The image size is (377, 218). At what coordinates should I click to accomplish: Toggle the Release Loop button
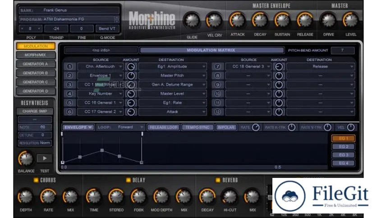[x=164, y=127]
